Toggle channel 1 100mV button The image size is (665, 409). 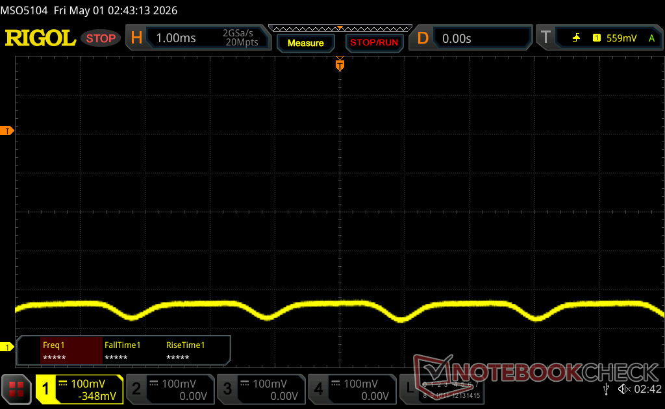pos(80,389)
